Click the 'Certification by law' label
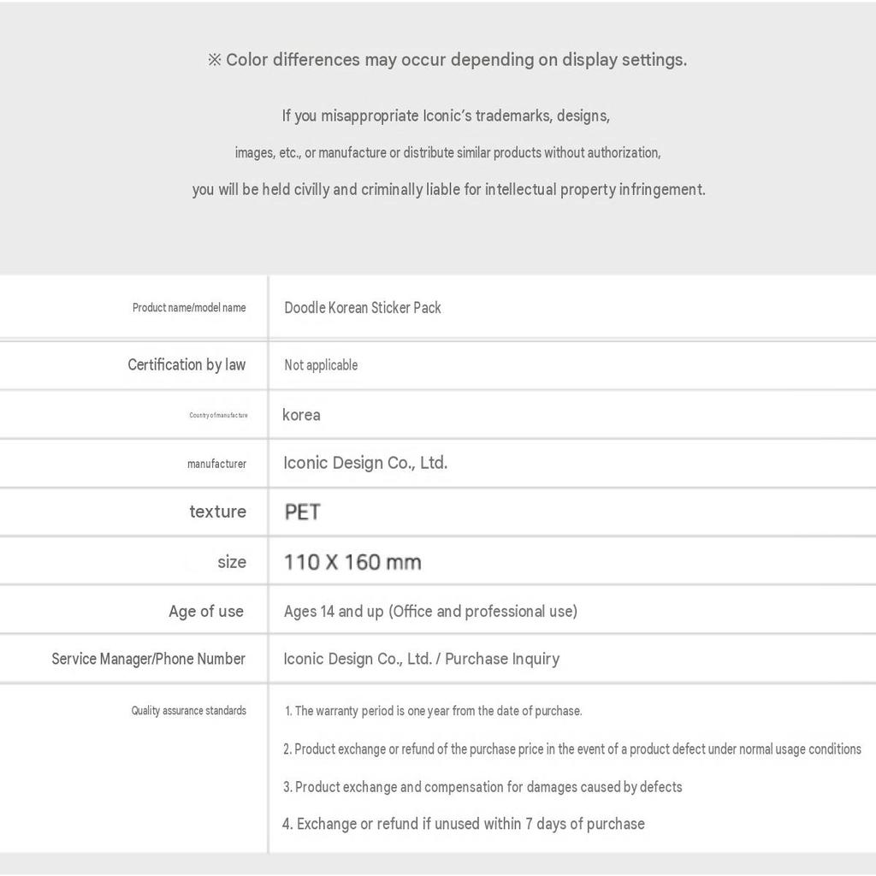 (186, 364)
